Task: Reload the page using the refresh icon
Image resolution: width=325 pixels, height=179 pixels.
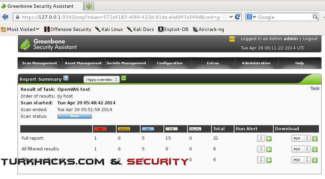Action: [237, 17]
